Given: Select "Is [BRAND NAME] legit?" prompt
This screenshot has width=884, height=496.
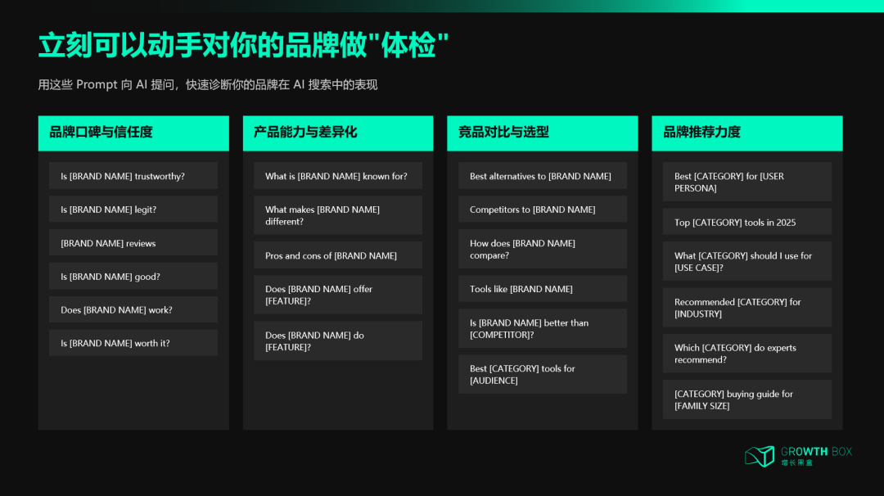Looking at the screenshot, I should point(133,209).
